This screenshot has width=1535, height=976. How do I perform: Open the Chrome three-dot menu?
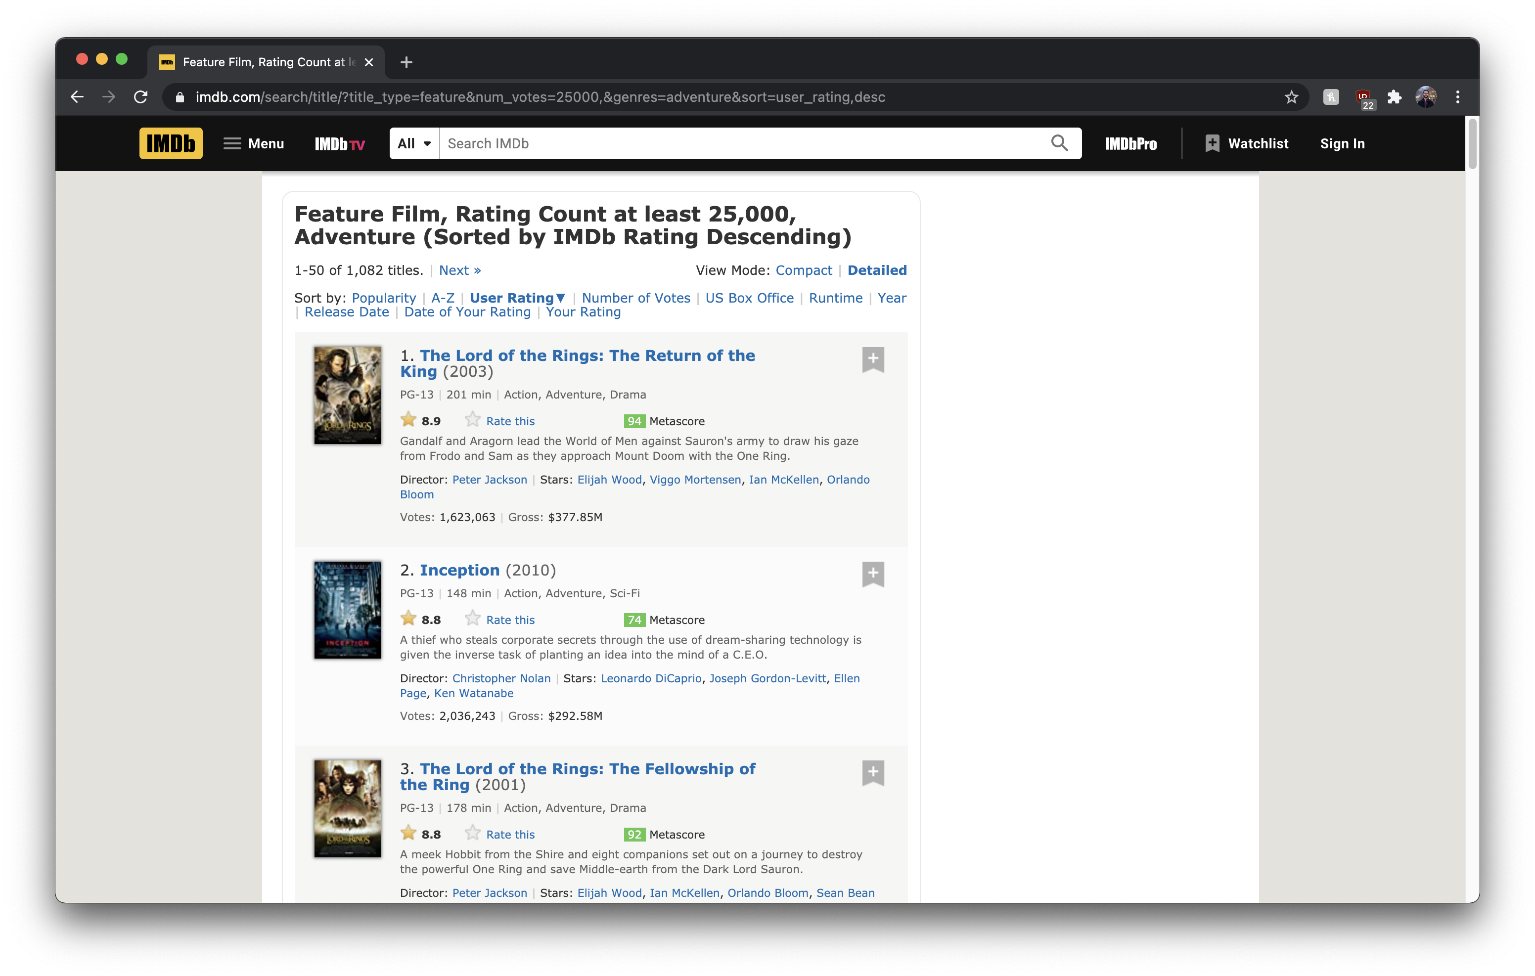(x=1457, y=97)
